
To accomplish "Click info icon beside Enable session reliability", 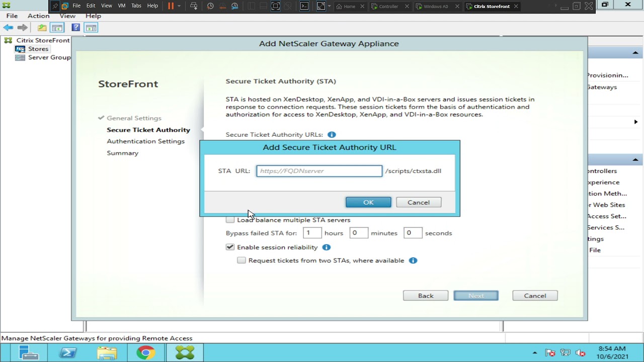I will point(326,247).
